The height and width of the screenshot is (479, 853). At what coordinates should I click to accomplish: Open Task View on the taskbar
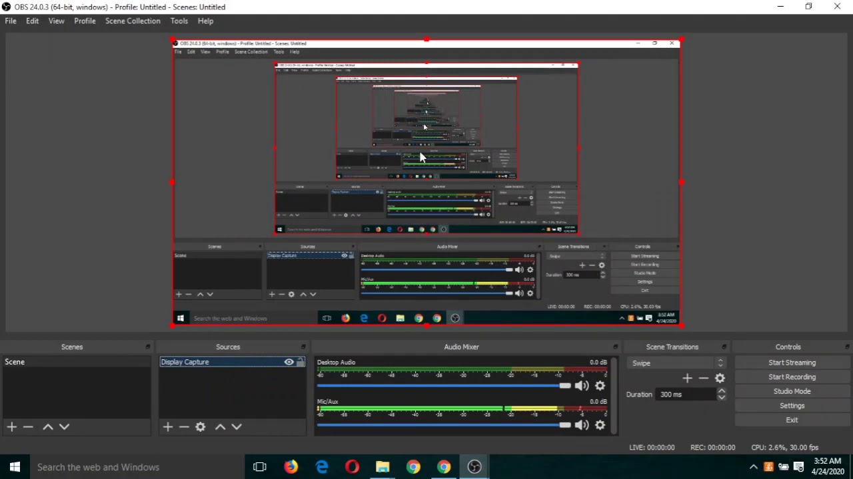coord(260,467)
